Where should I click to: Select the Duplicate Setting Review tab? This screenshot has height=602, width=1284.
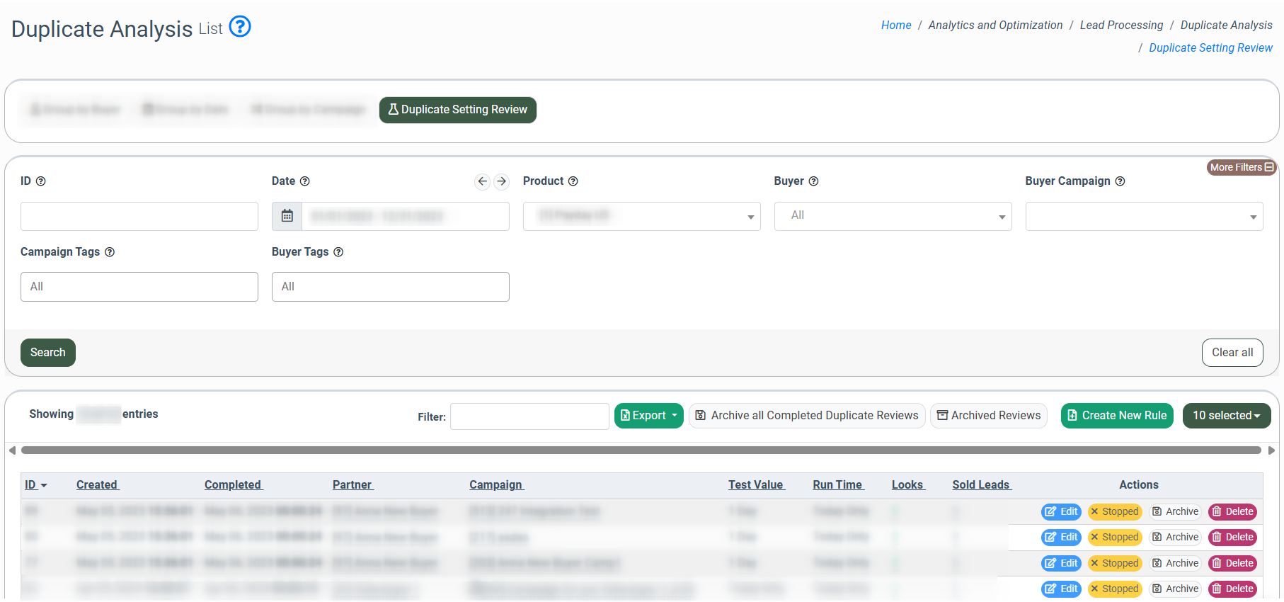(x=457, y=110)
